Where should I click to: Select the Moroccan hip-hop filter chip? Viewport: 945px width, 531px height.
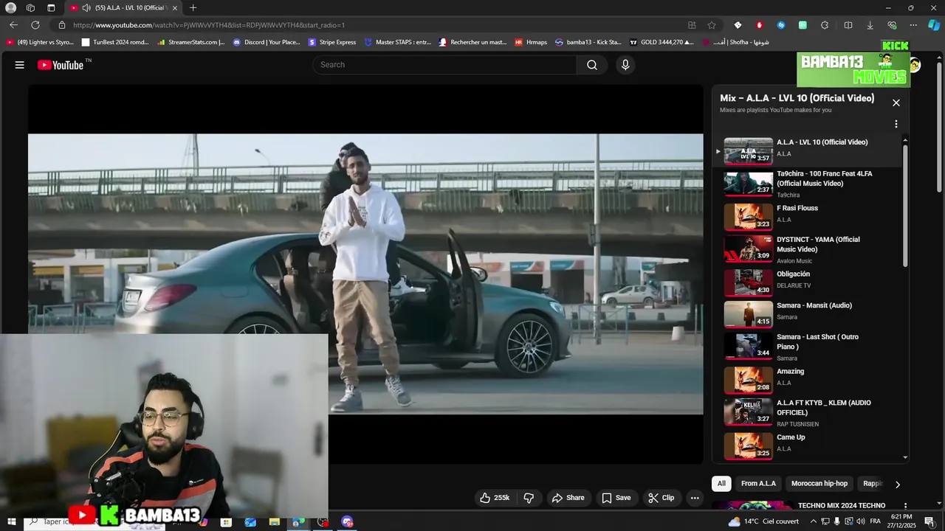[x=819, y=484]
